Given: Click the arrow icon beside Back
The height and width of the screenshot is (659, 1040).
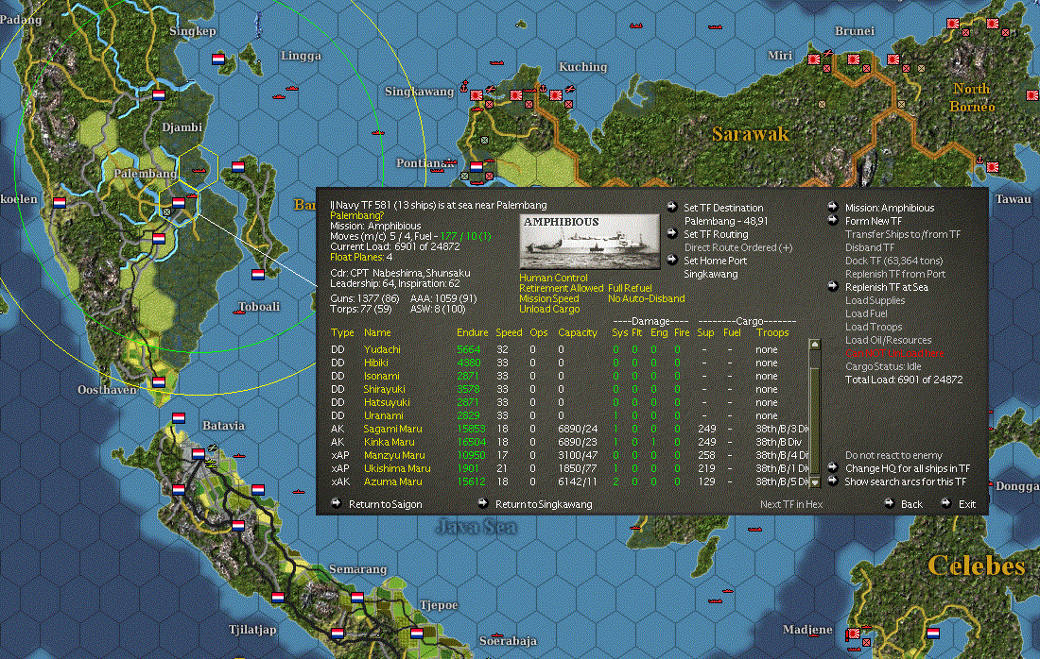Looking at the screenshot, I should pyautogui.click(x=889, y=503).
